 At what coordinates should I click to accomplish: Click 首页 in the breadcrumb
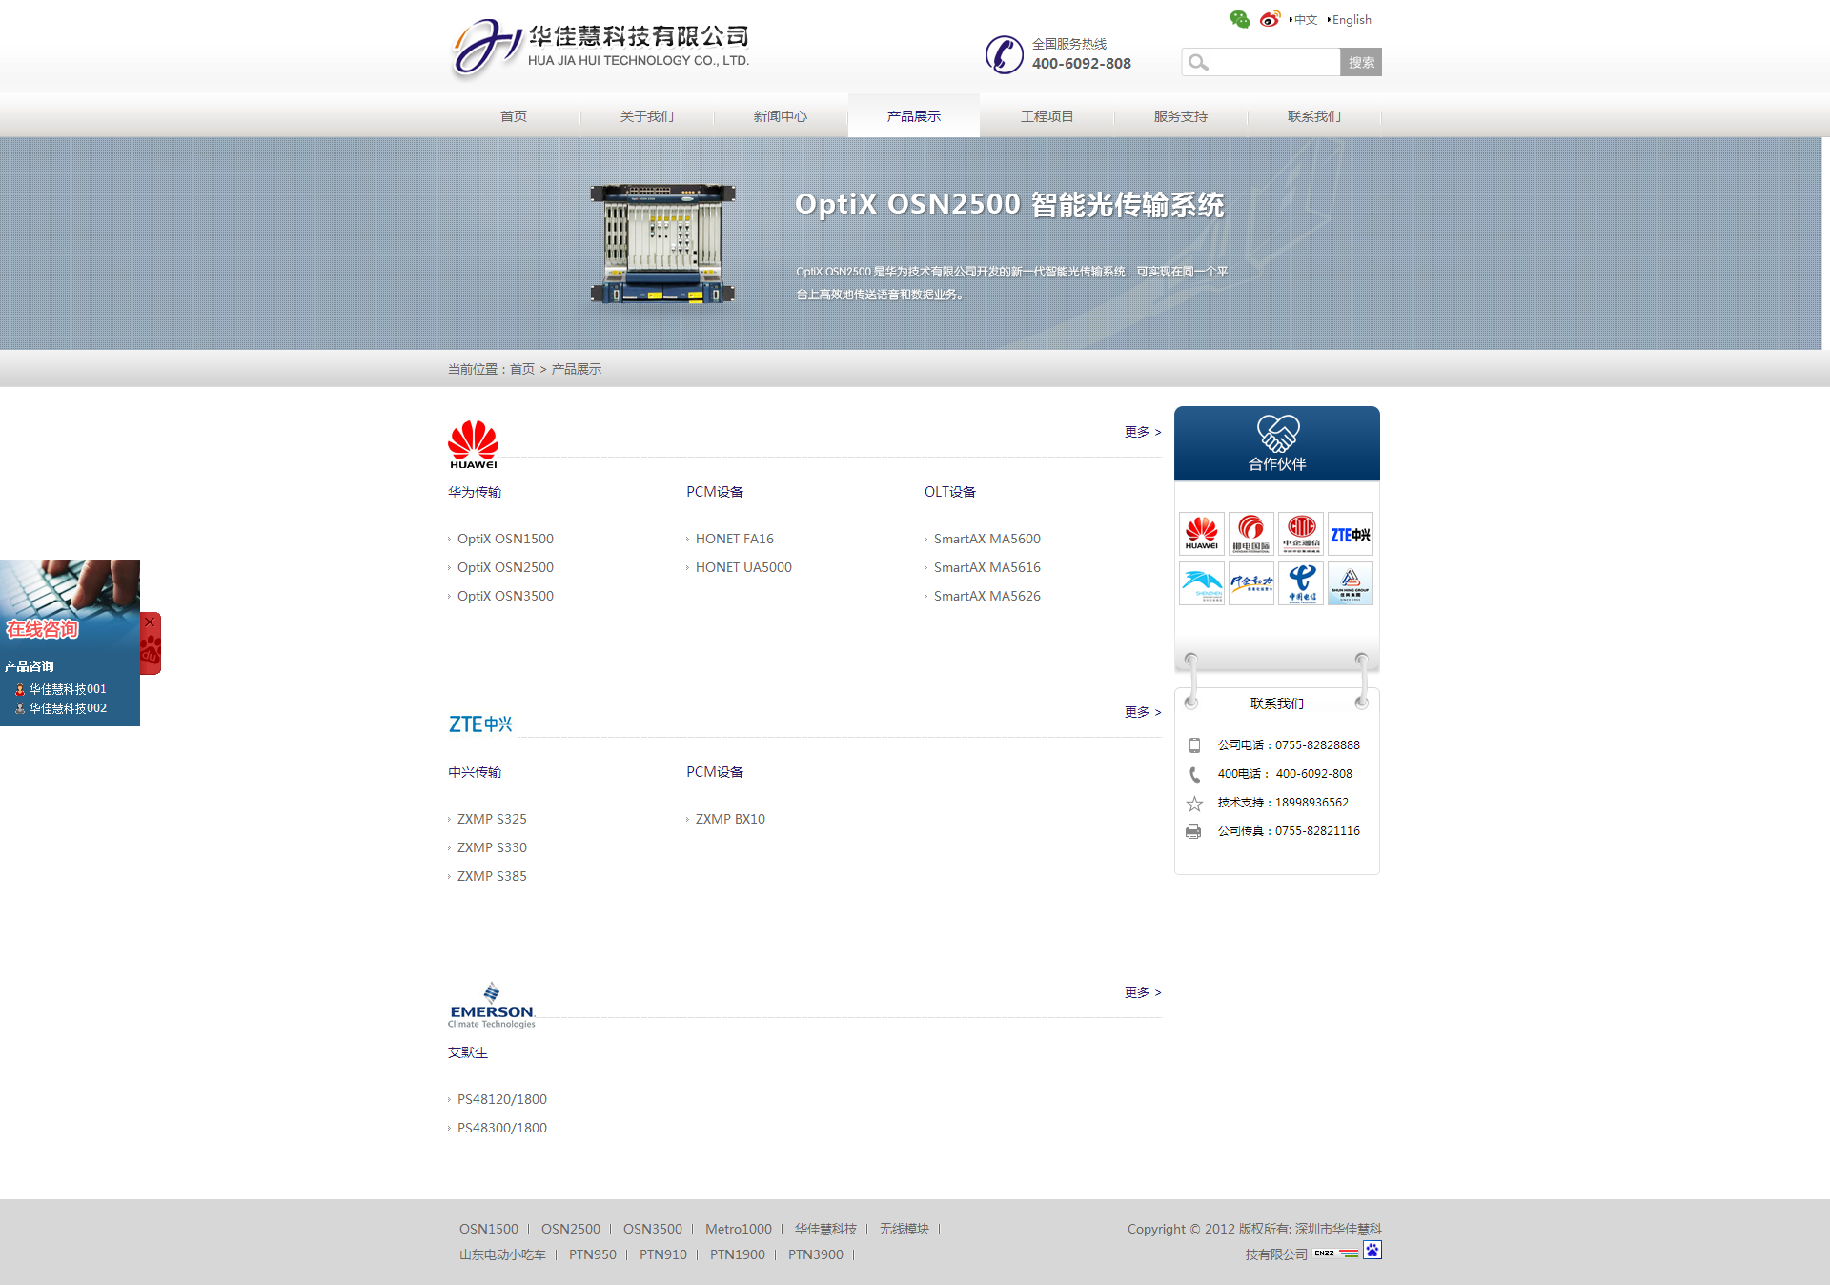click(522, 369)
